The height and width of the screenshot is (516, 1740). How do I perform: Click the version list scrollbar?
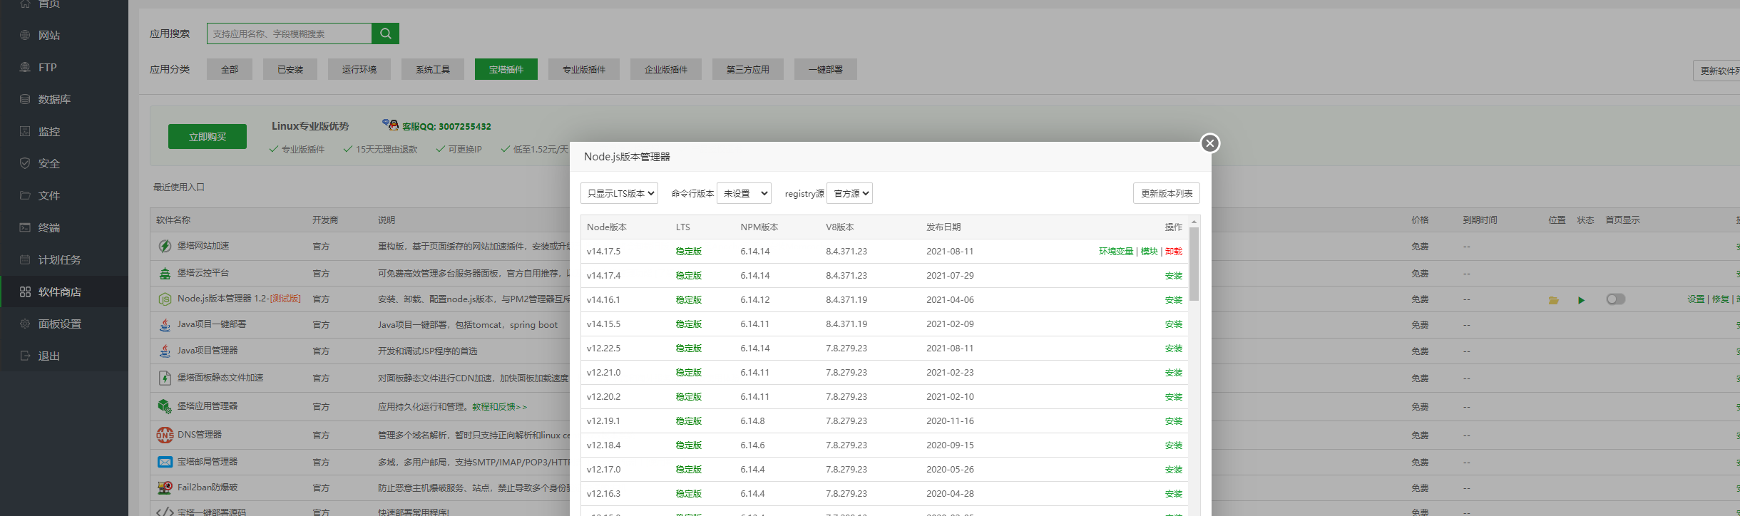1194,264
